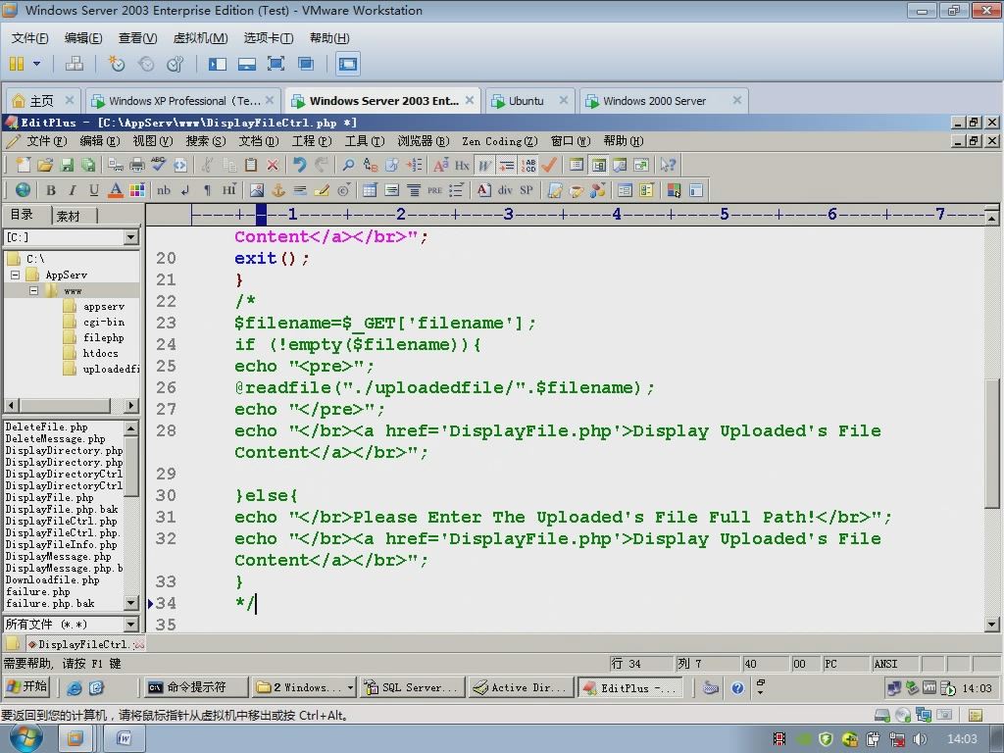The image size is (1004, 753).
Task: Open the [C:] drive dropdown
Action: click(x=130, y=237)
